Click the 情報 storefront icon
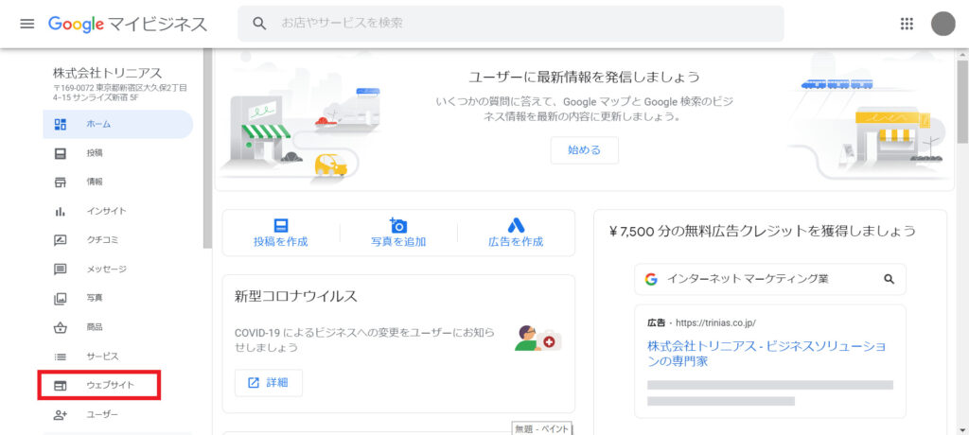Viewport: 969px width, 435px height. (x=60, y=183)
